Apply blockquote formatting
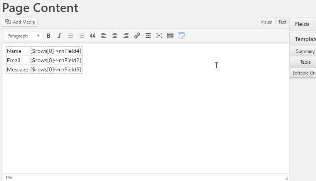Screen dimensions: 316x181 pos(93,36)
